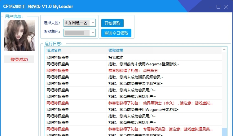Click the 游戏角色 combo box field
233x136 pixels.
tap(80, 33)
